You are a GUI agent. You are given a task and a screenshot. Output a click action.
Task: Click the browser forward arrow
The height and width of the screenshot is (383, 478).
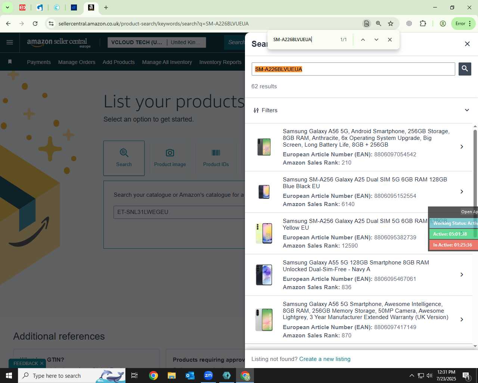[x=22, y=24]
